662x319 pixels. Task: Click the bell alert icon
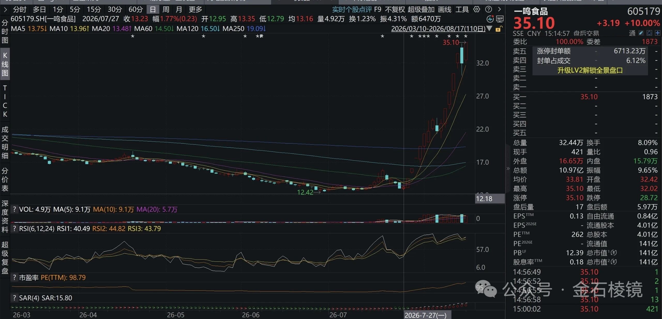point(649,33)
